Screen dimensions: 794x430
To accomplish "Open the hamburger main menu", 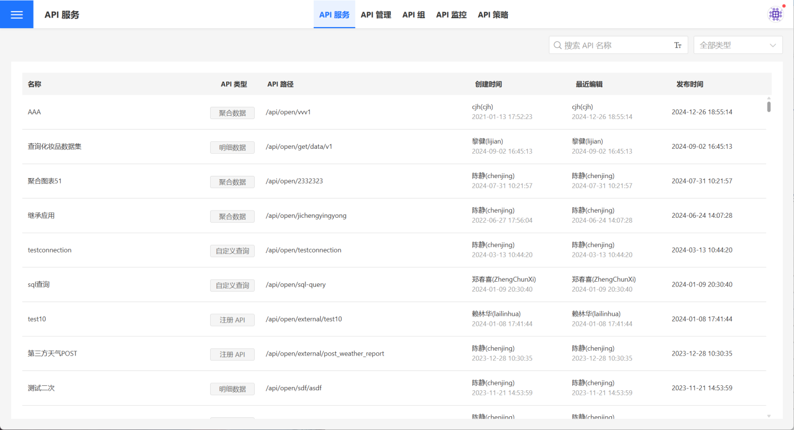I will click(17, 14).
